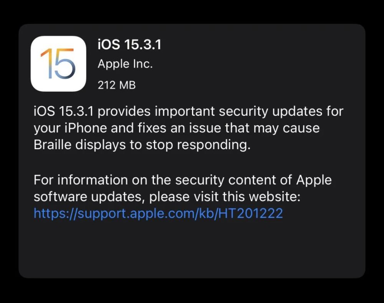Tap the iOS 15 update icon
The image size is (384, 303).
58,64
